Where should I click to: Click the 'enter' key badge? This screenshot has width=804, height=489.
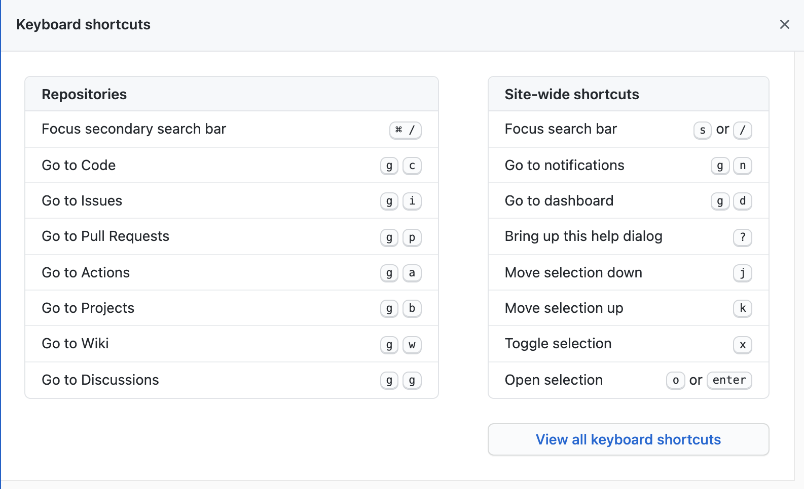point(729,380)
